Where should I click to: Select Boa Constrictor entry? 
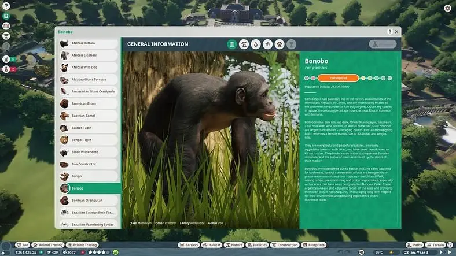[x=89, y=164]
